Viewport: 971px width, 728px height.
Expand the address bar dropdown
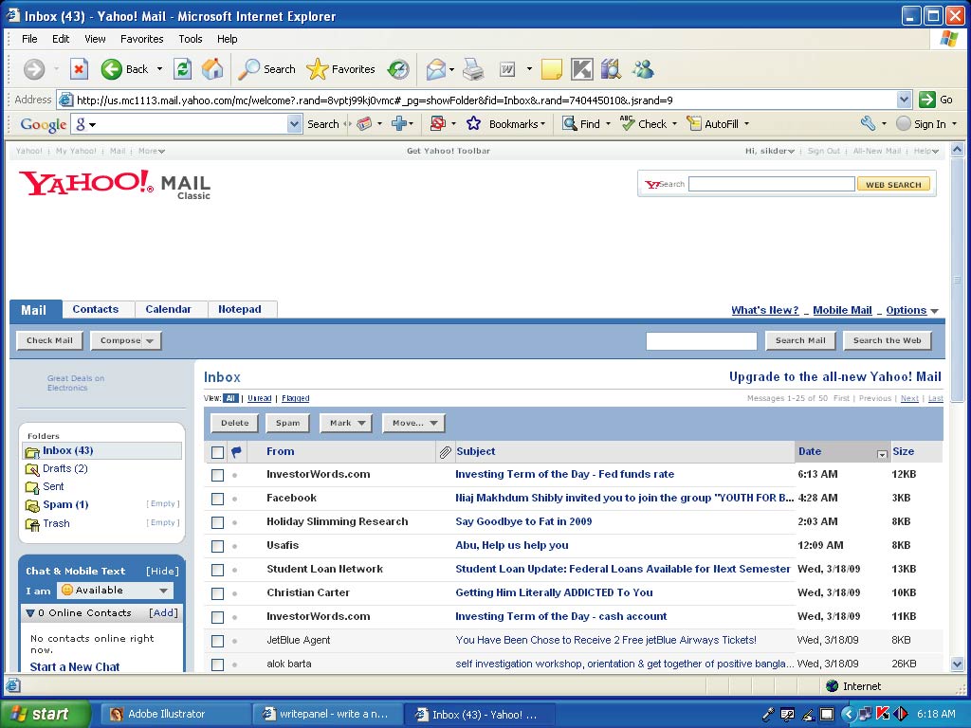[x=904, y=100]
